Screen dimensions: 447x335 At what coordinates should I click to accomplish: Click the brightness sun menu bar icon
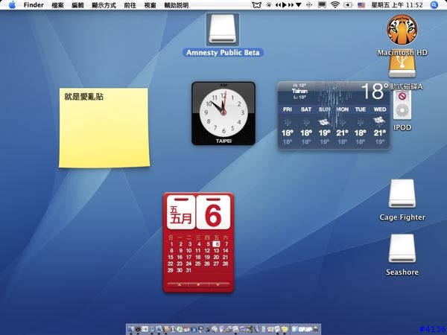pyautogui.click(x=269, y=5)
